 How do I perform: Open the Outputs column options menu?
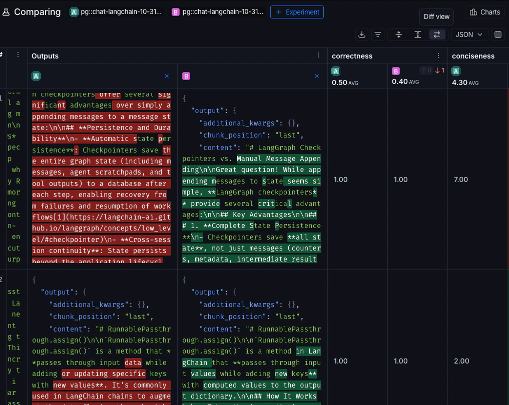[318, 55]
